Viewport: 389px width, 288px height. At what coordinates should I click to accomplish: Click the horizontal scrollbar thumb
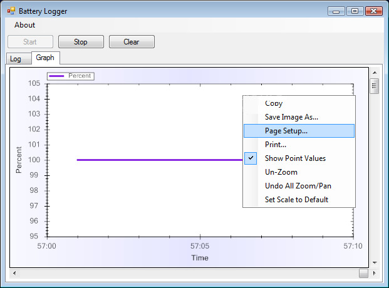click(x=363, y=274)
